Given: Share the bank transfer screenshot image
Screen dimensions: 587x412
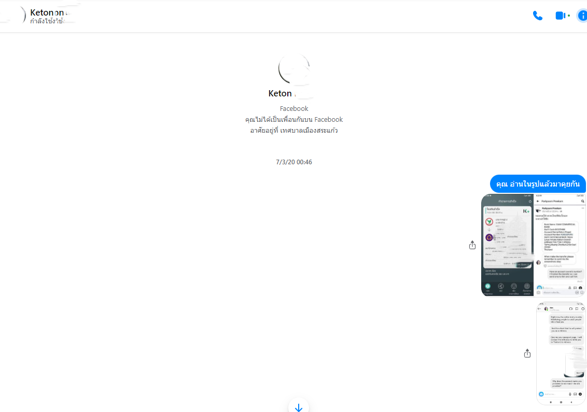Looking at the screenshot, I should click(x=472, y=245).
